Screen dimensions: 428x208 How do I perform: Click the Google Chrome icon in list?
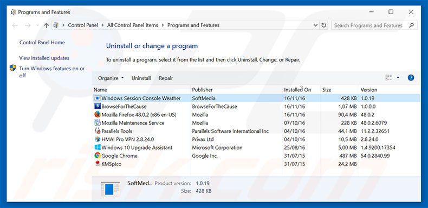pos(98,156)
